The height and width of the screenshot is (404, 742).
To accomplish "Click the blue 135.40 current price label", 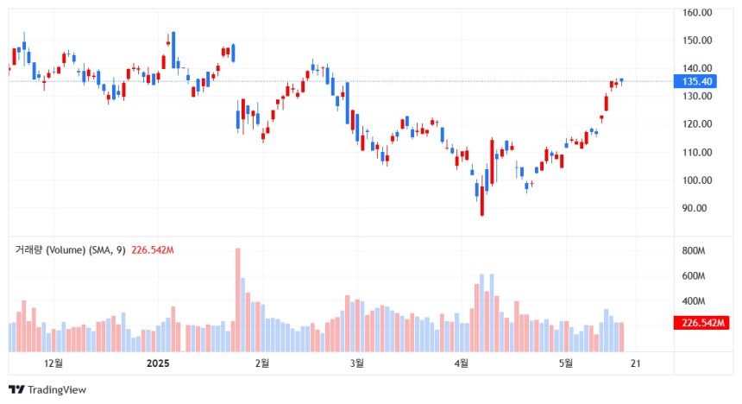I will (695, 81).
